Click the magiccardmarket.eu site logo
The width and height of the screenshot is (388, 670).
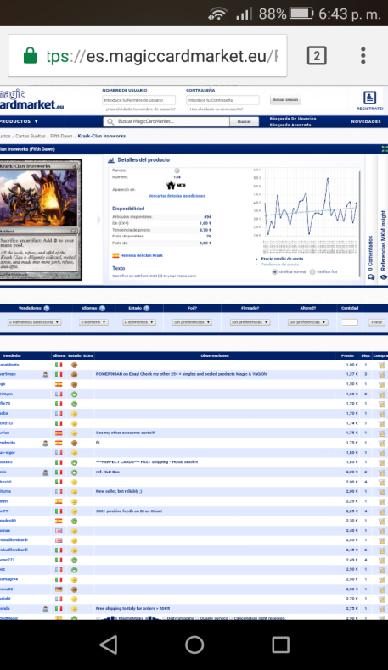point(31,100)
